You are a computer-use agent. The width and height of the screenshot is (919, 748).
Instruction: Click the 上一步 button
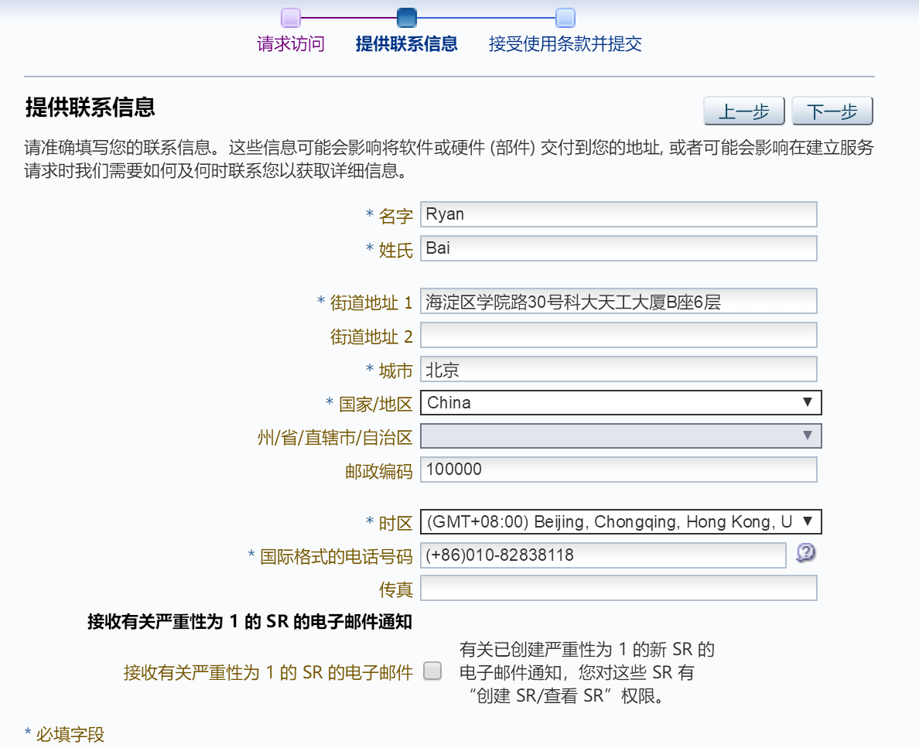pos(743,111)
